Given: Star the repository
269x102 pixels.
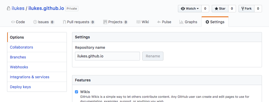Looking at the screenshot, I should [220, 9].
